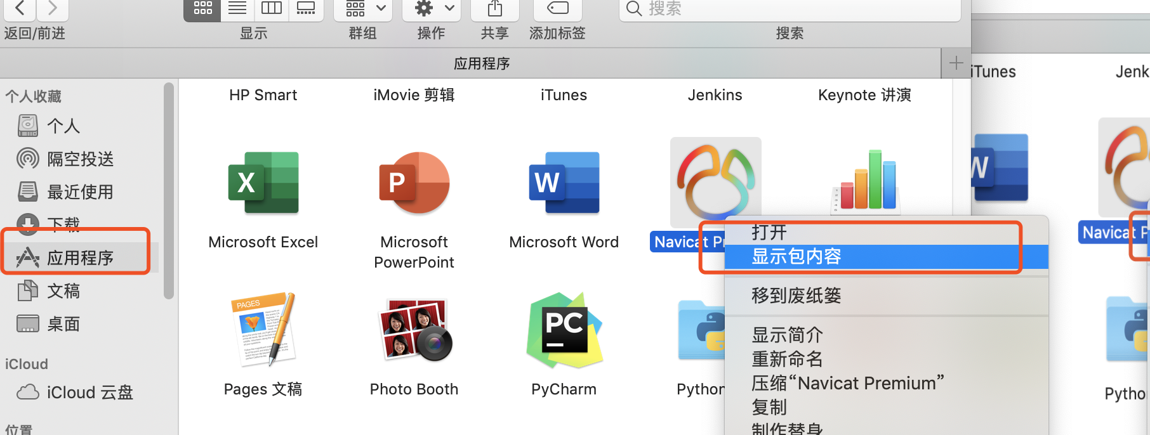This screenshot has height=435, width=1150.
Task: Switch to icon grid view
Action: 202,8
